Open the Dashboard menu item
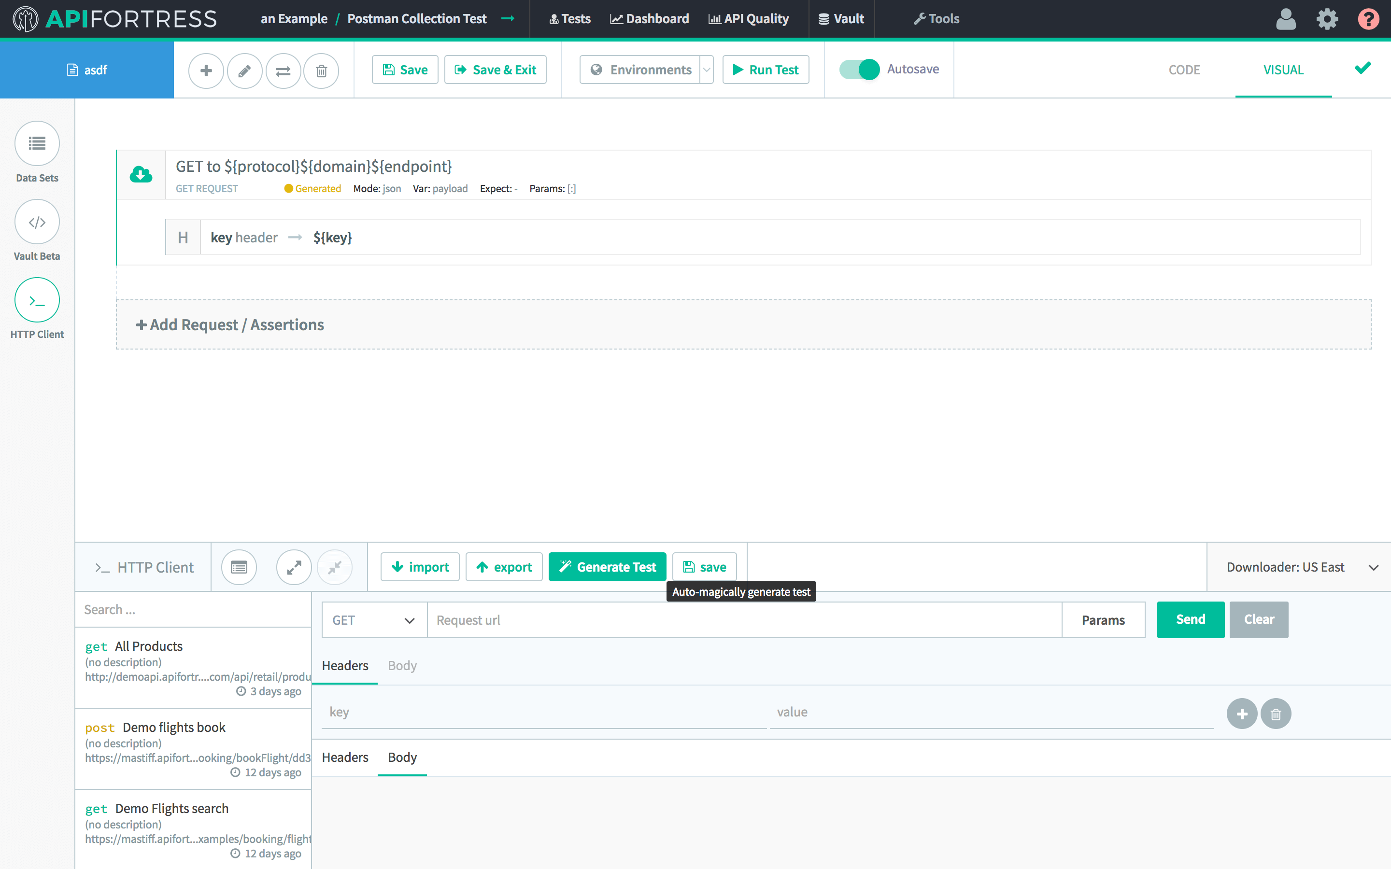The image size is (1391, 869). pyautogui.click(x=649, y=19)
